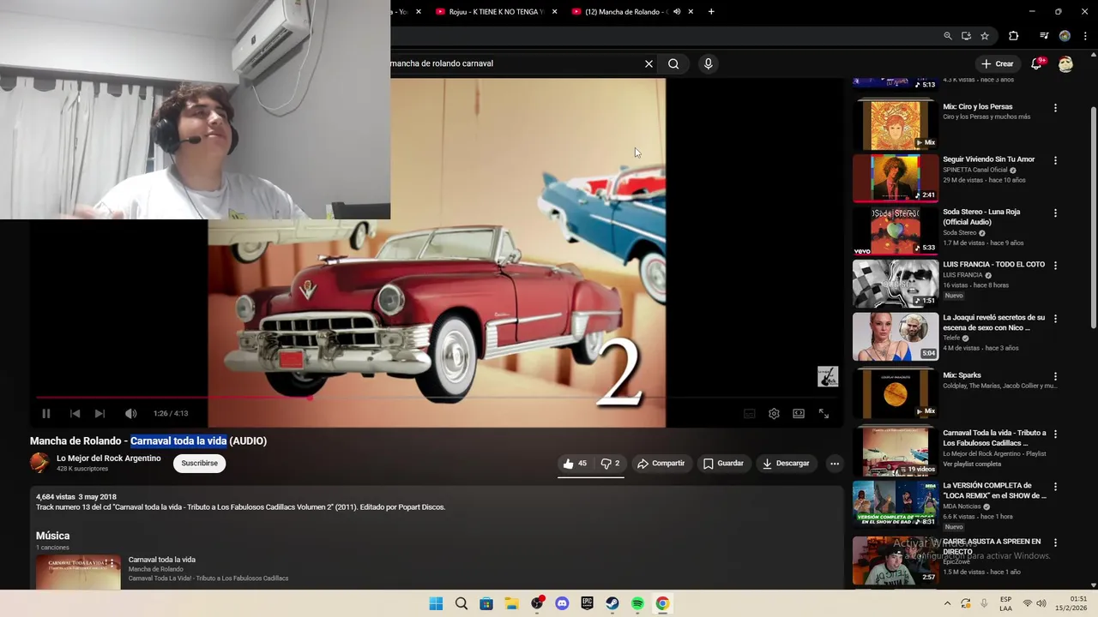Use the page vertical scrollbar
The image size is (1098, 617).
(1093, 216)
